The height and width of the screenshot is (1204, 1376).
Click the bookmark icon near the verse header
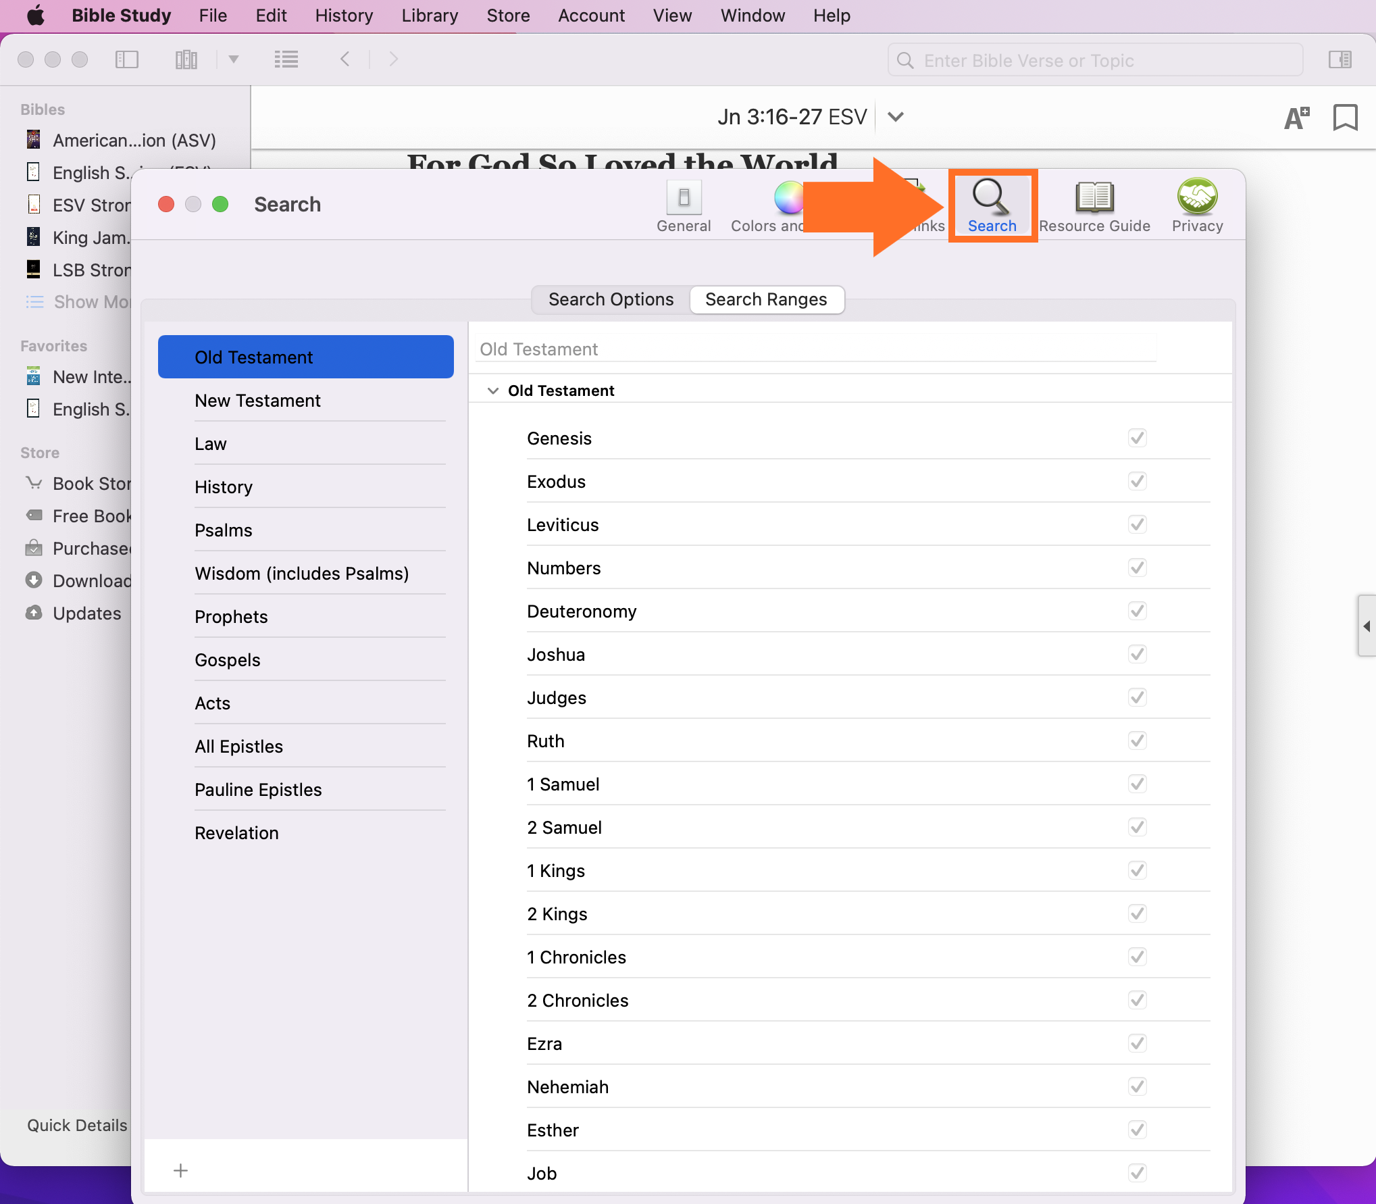1344,118
